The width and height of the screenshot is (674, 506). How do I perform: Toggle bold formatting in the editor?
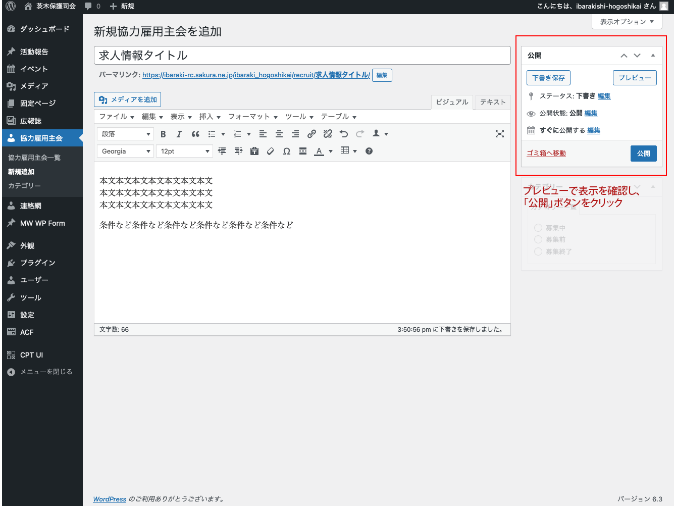pos(163,133)
